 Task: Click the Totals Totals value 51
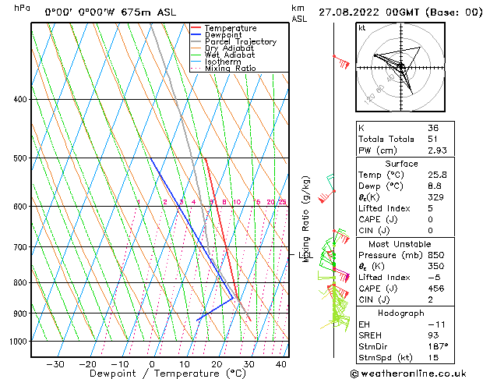coord(432,139)
